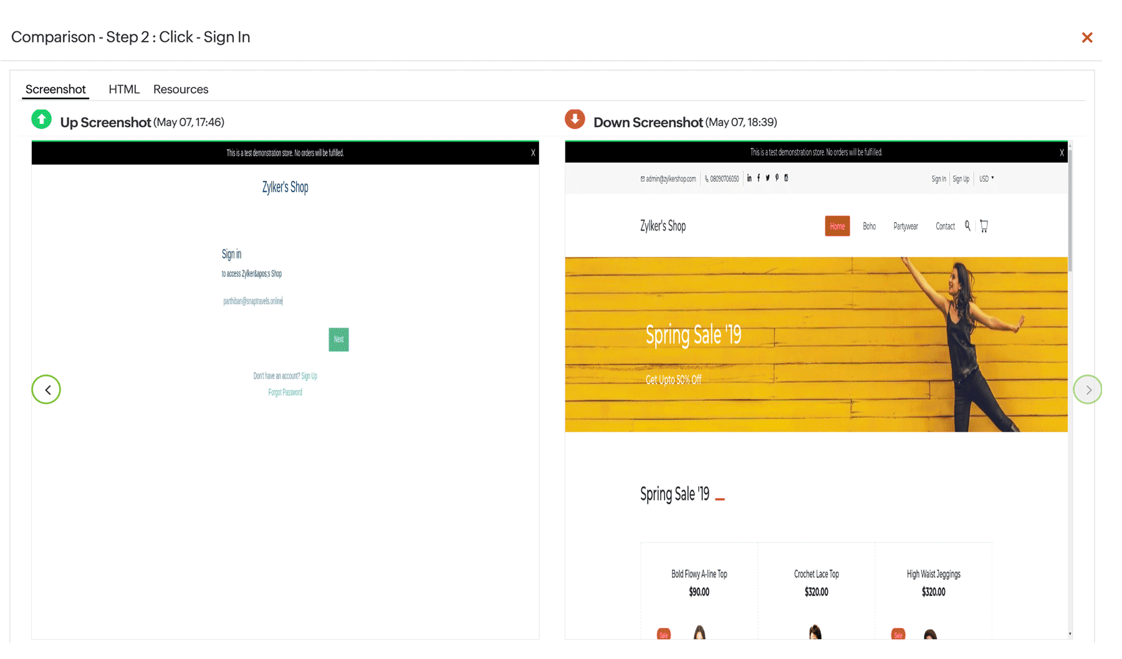The height and width of the screenshot is (659, 1122).
Task: Go to next step with right arrow
Action: click(1088, 390)
